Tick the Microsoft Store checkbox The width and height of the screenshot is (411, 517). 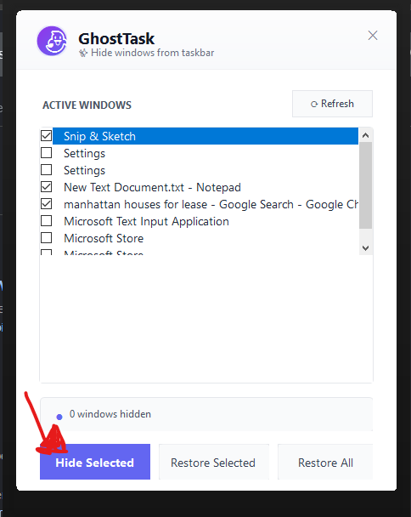click(x=46, y=238)
